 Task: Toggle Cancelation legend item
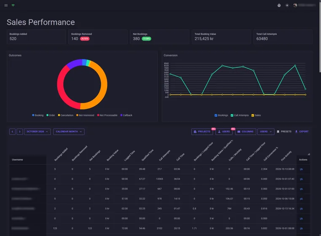[x=65, y=115]
